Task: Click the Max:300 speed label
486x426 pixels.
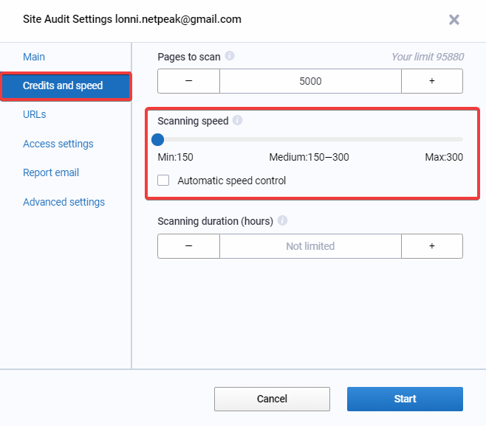Action: 444,157
